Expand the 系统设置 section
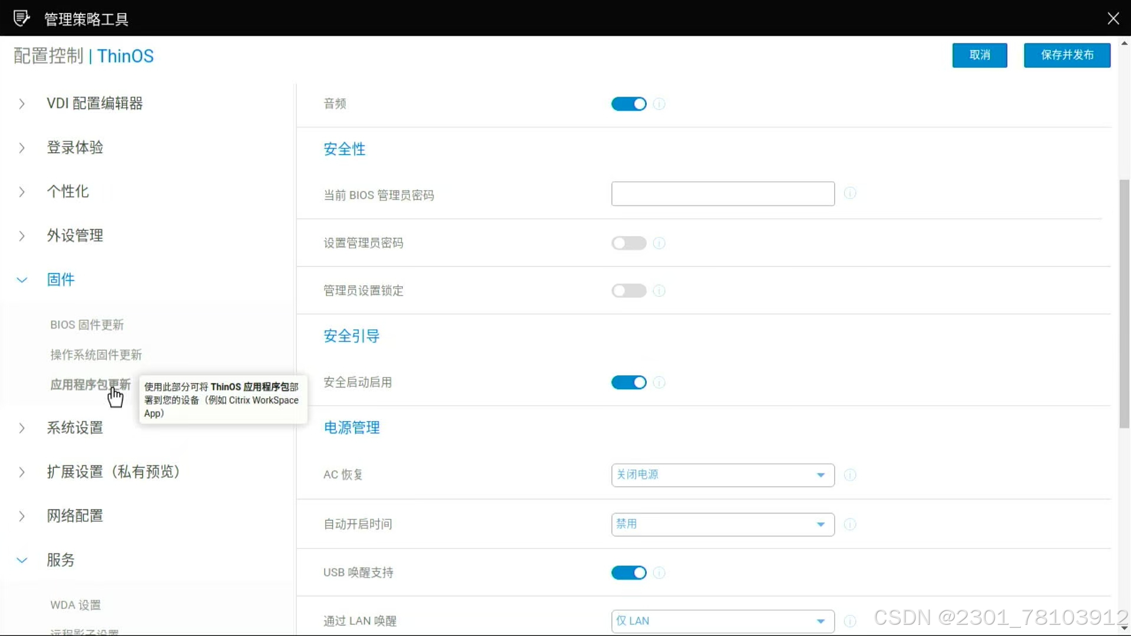The width and height of the screenshot is (1131, 636). [x=75, y=428]
